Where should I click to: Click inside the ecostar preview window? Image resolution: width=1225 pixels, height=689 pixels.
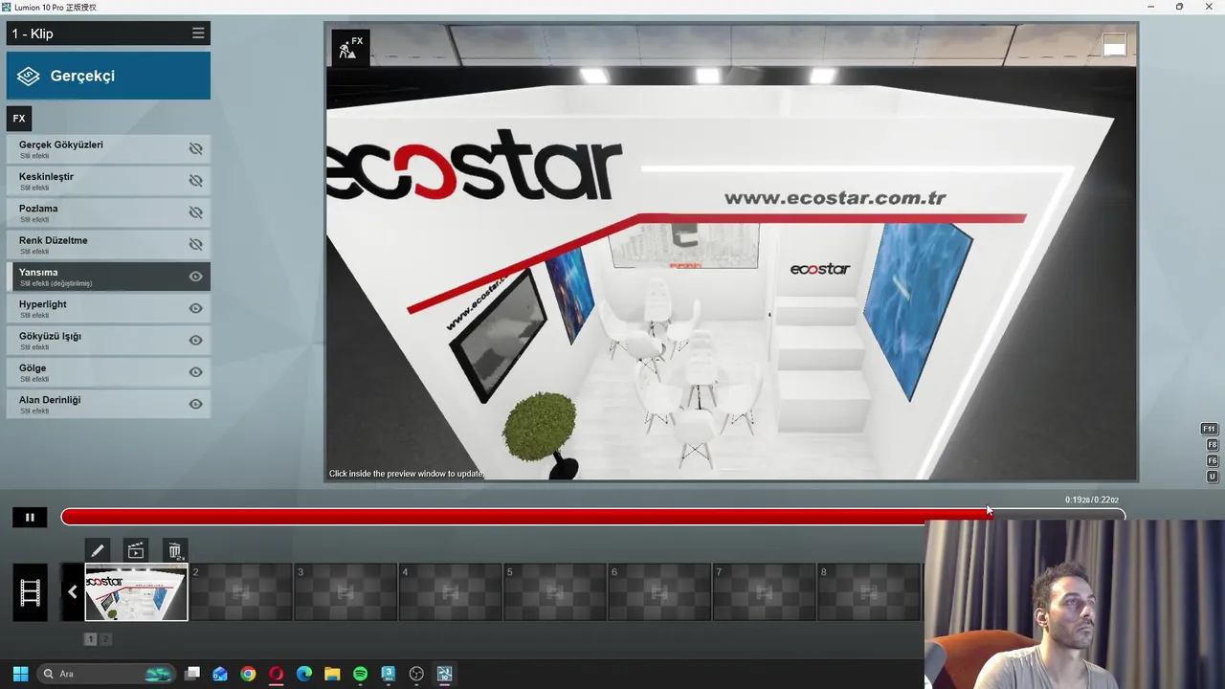pos(731,253)
